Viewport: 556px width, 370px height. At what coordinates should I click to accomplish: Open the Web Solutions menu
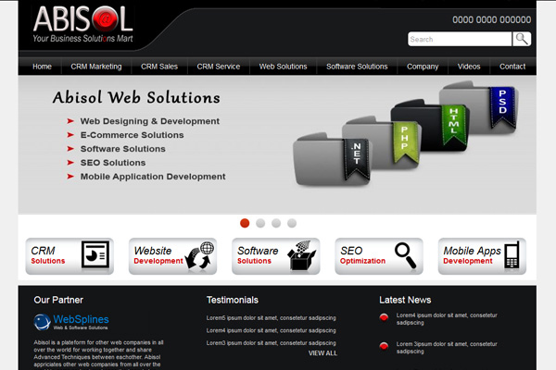tap(283, 67)
